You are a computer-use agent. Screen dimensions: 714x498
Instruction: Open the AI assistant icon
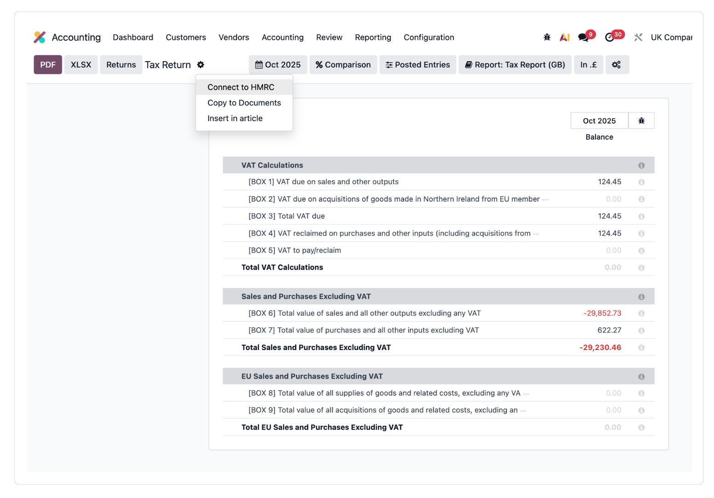pyautogui.click(x=564, y=37)
